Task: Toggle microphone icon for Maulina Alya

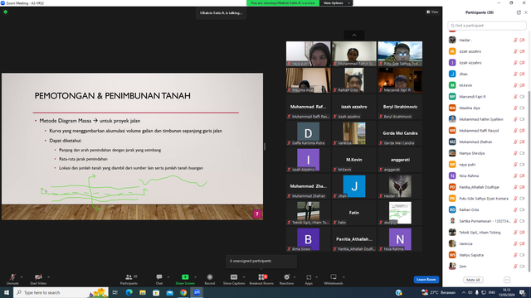Action: pyautogui.click(x=515, y=108)
